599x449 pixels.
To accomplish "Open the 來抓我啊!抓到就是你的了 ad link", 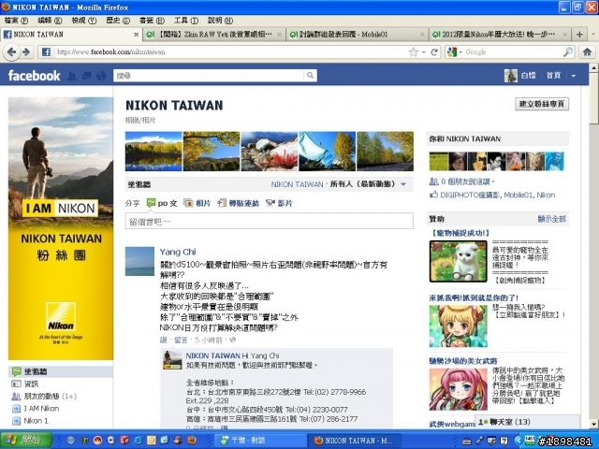I will [x=474, y=297].
